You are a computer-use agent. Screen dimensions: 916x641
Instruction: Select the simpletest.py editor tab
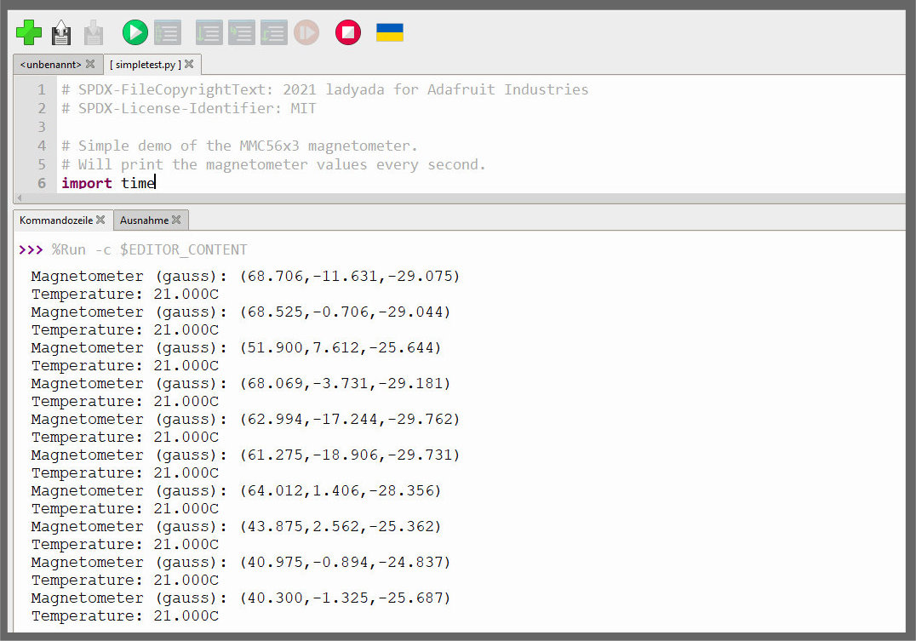pos(144,65)
